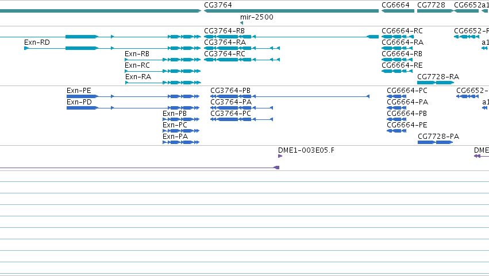This screenshot has height=276, width=489.
Task: Click the Exn-RA transcript label
Action: click(x=138, y=77)
